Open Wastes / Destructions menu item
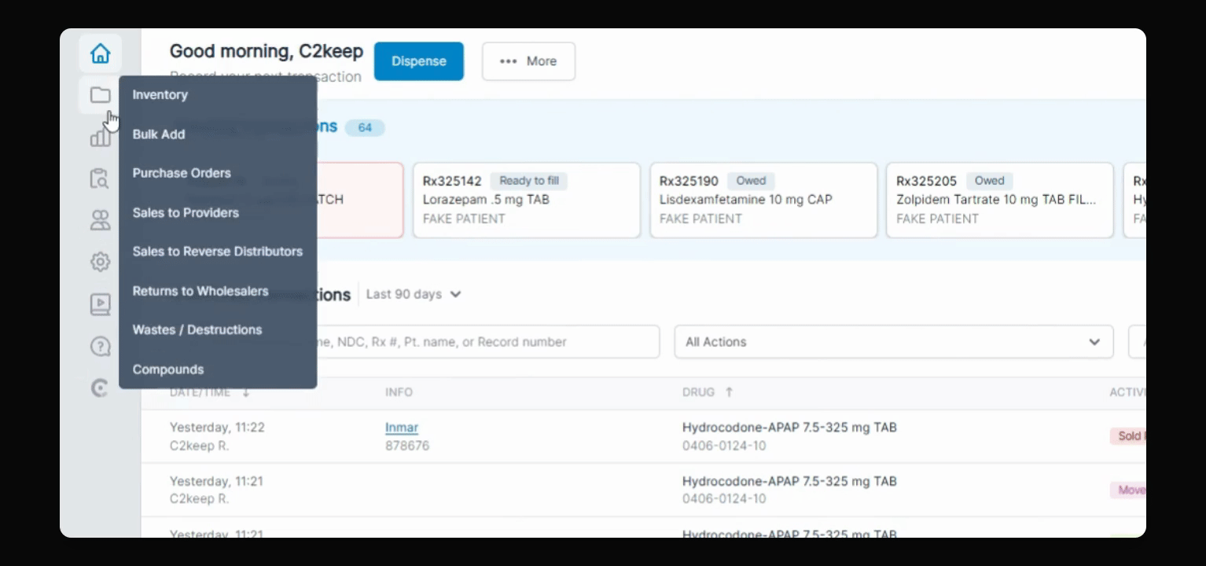 point(197,330)
